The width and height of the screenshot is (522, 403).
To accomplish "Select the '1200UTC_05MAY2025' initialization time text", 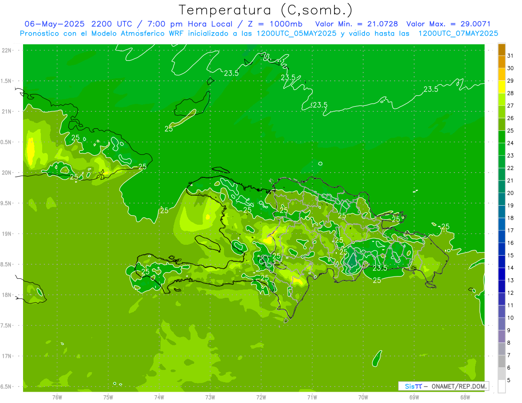I will coord(296,33).
